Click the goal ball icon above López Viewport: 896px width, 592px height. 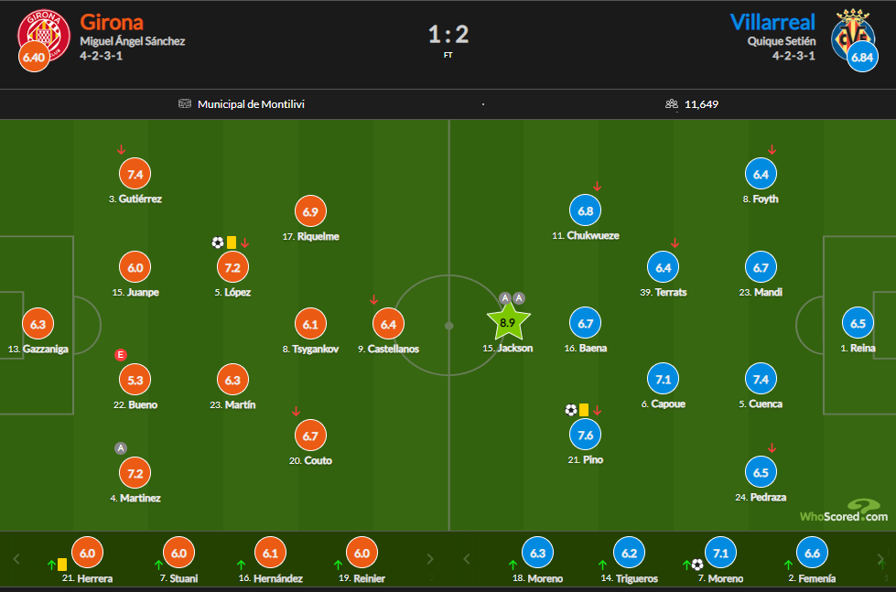point(217,242)
